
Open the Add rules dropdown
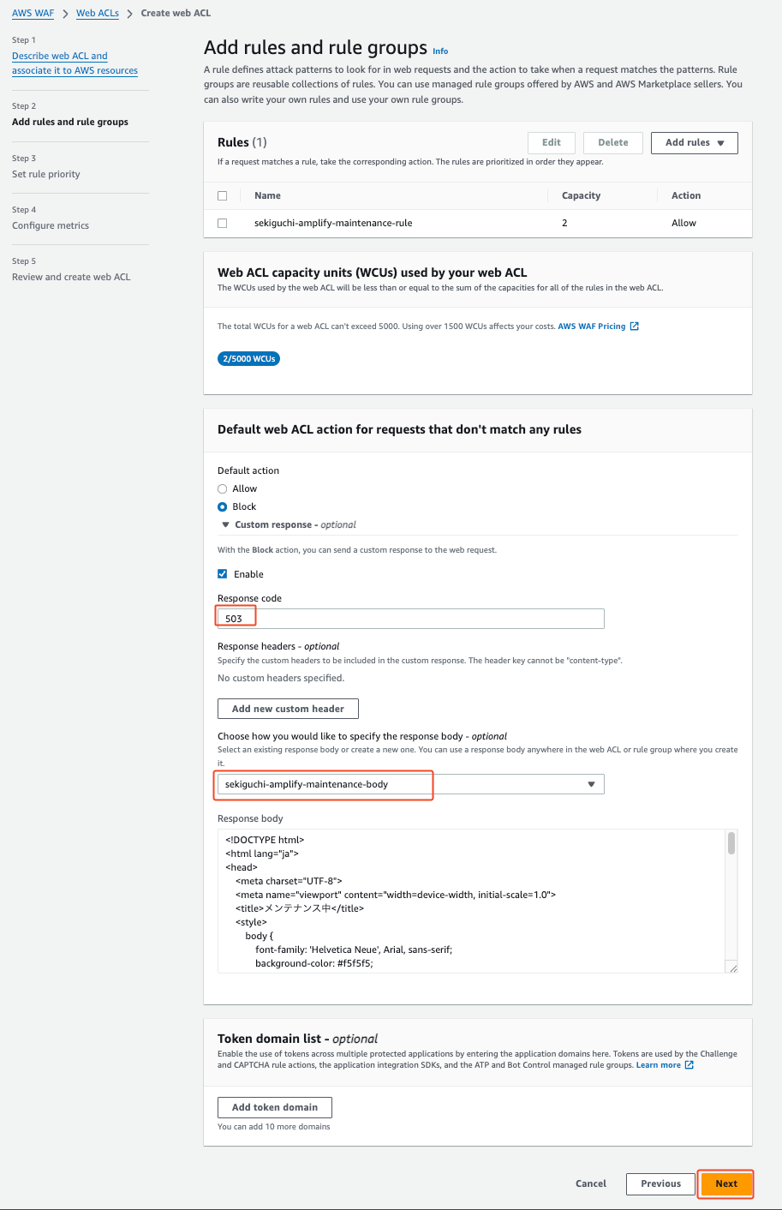[695, 142]
